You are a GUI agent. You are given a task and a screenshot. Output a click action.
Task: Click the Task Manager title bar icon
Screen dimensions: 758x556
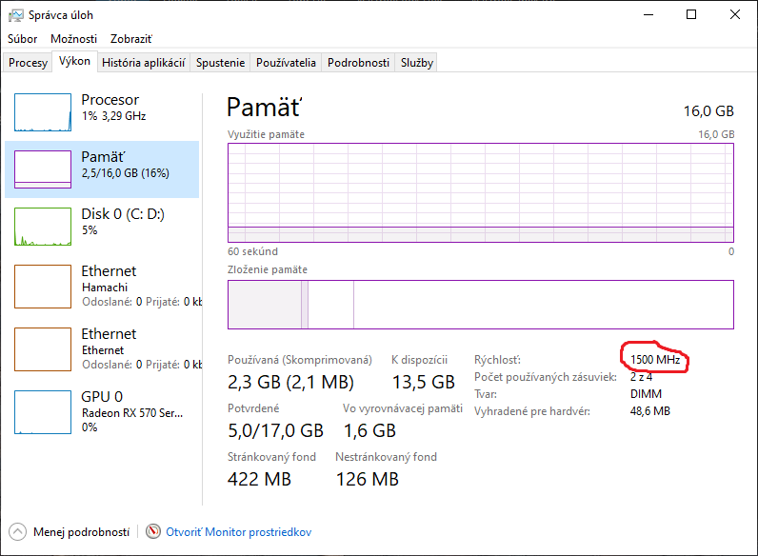point(14,15)
